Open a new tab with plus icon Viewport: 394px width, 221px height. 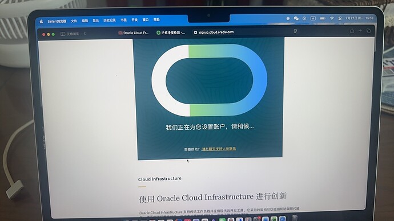(360, 31)
